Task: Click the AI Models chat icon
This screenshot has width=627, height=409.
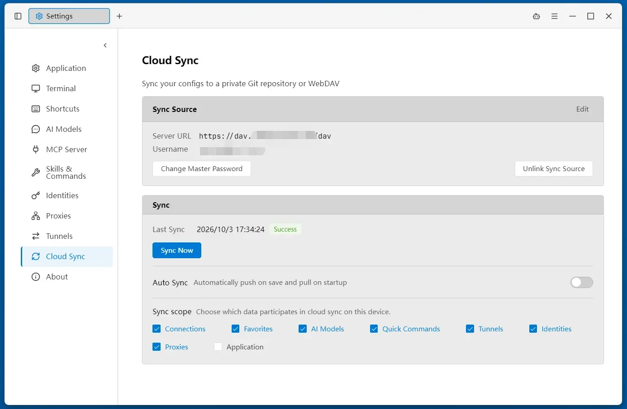Action: coord(36,129)
